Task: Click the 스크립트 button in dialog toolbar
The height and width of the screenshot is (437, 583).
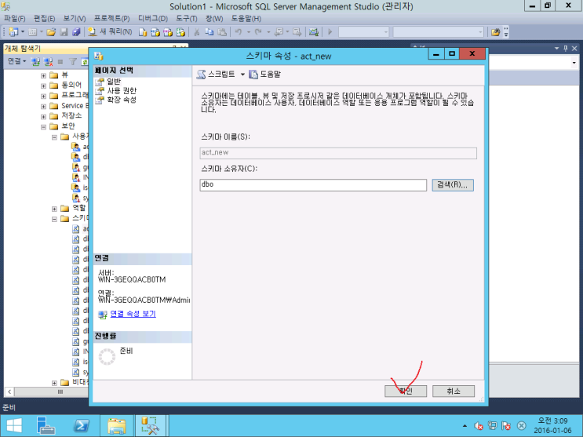Action: (x=216, y=75)
